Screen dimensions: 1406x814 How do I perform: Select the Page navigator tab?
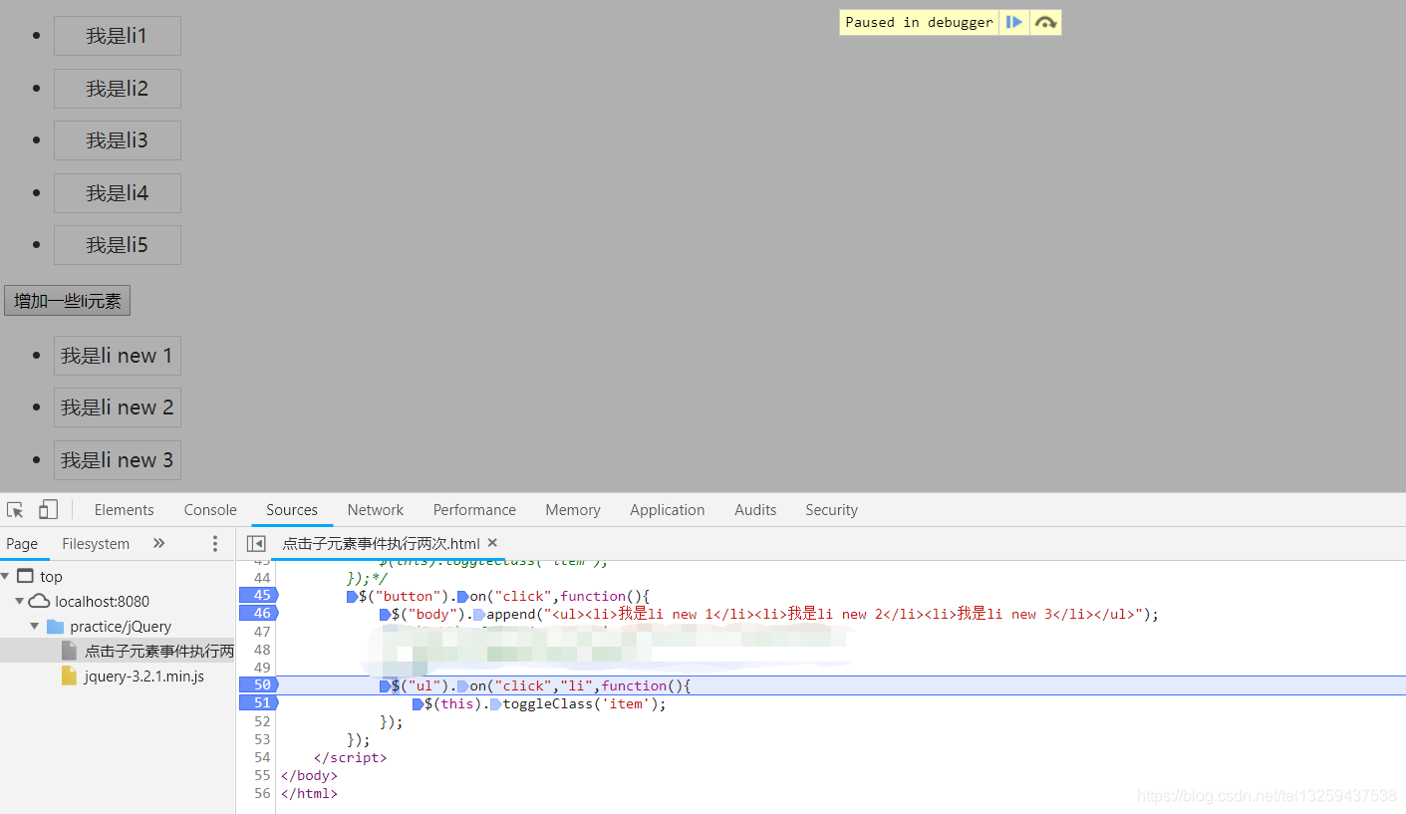tap(22, 543)
